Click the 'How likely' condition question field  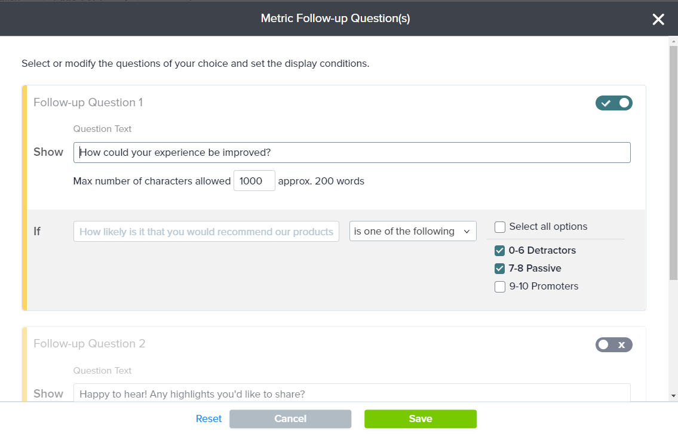click(206, 232)
